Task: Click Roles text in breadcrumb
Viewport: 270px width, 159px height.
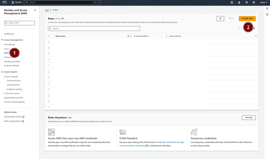Action: [x=55, y=10]
